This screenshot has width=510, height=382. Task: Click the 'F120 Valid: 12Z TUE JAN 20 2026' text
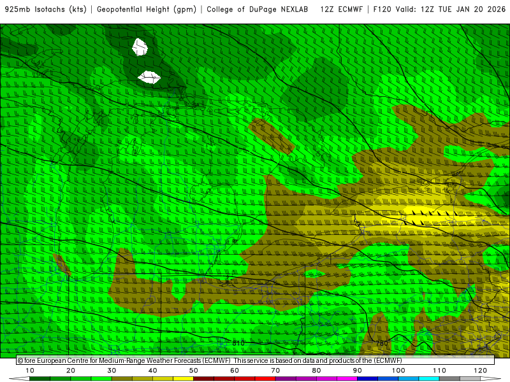[439, 10]
